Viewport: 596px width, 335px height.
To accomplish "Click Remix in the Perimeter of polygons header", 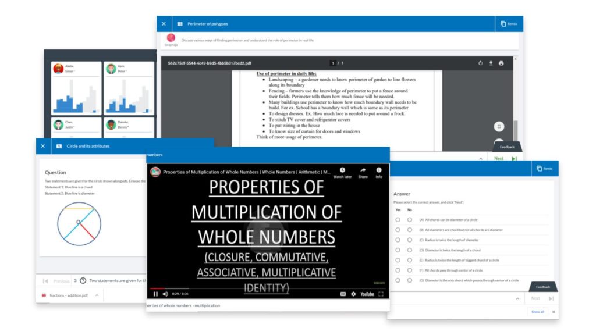I will [x=509, y=23].
